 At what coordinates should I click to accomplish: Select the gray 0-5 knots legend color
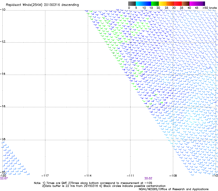[x=132, y=4]
